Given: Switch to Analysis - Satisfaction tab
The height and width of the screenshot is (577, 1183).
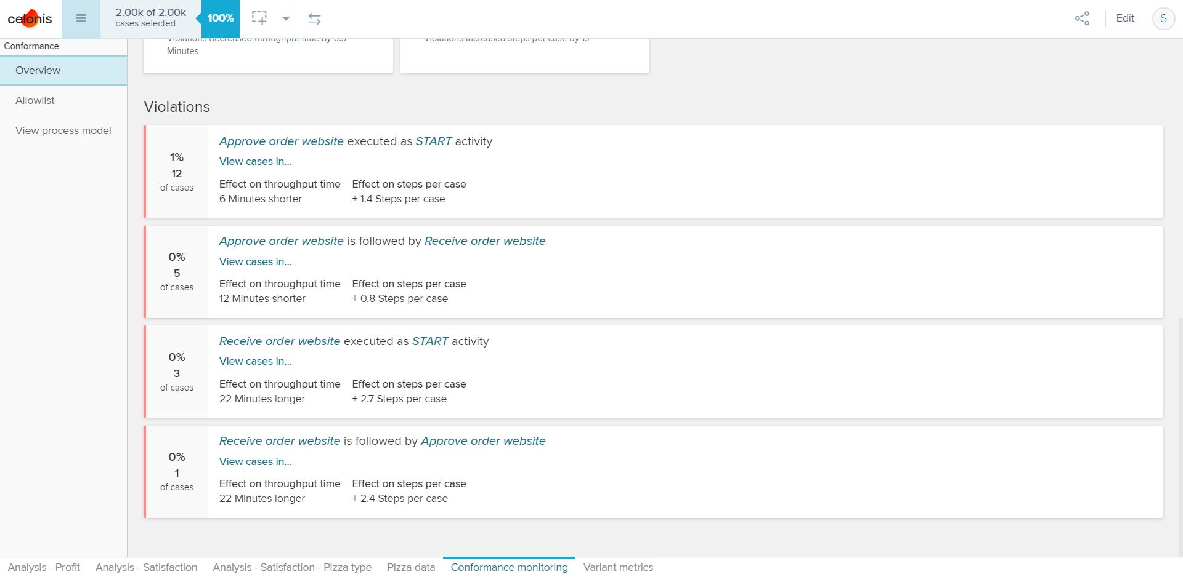Looking at the screenshot, I should [146, 567].
